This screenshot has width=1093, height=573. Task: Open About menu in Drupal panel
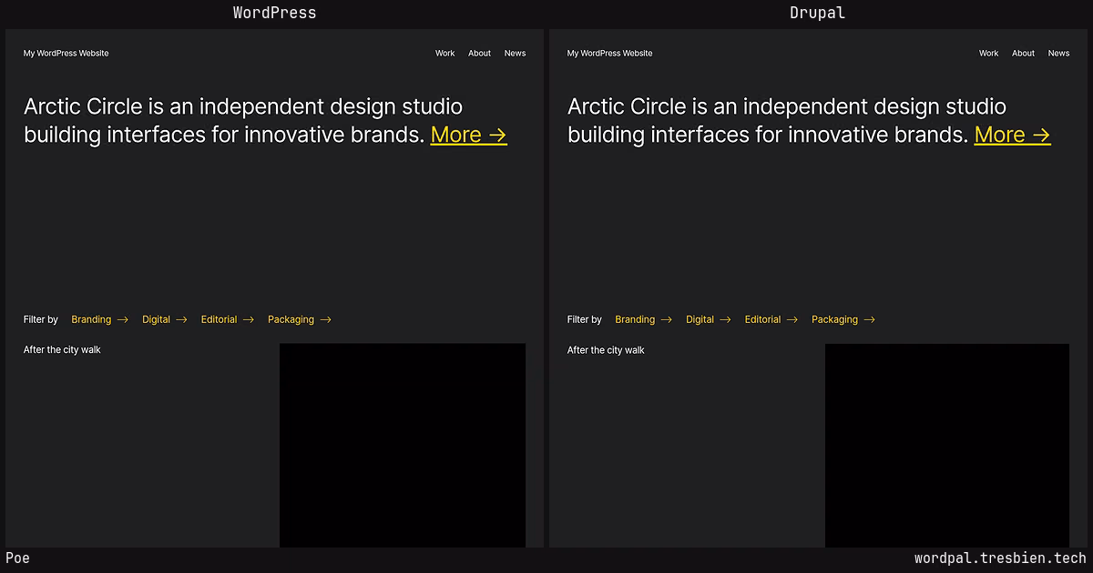[x=1023, y=54]
